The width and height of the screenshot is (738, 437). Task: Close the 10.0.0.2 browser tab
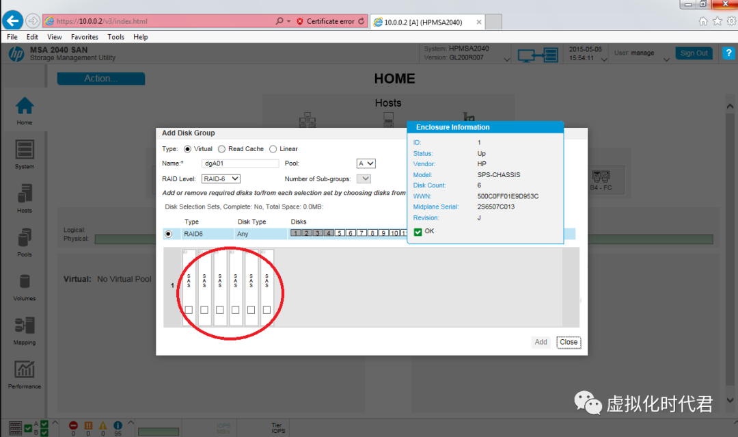[478, 22]
